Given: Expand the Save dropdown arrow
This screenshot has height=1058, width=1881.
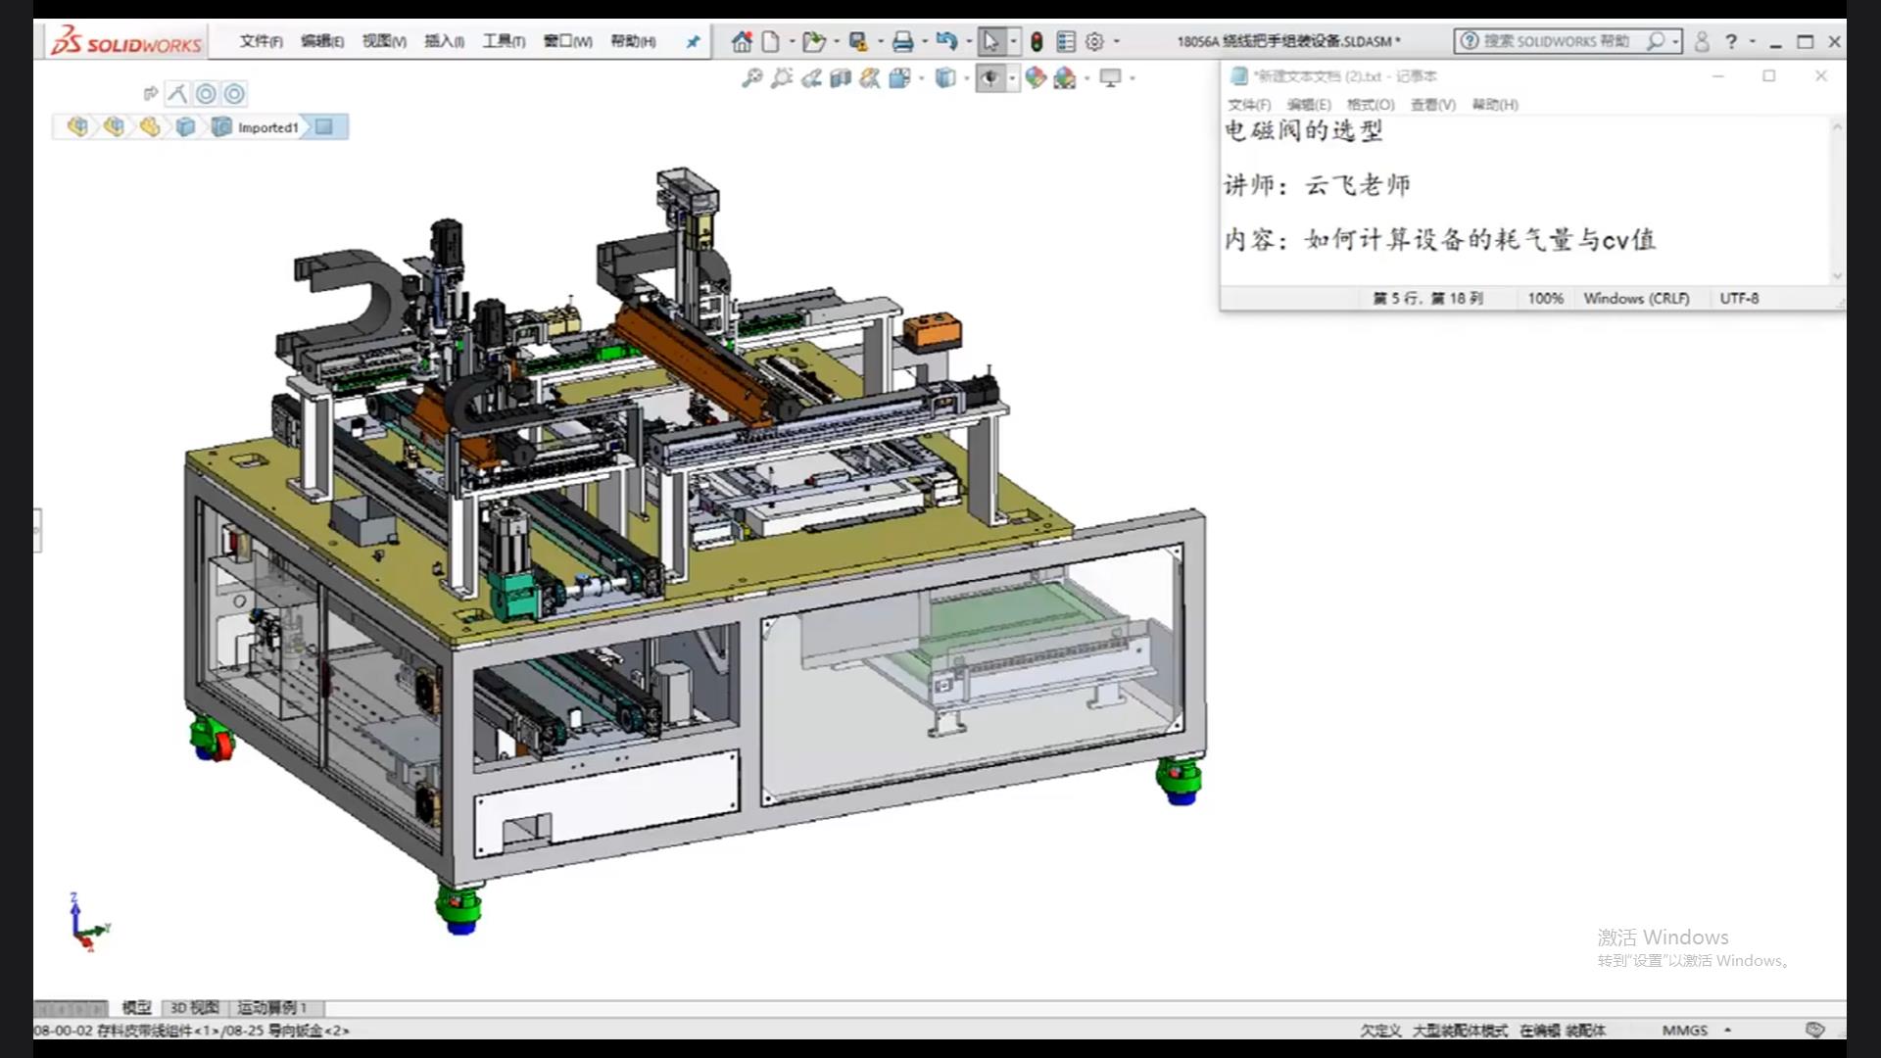Looking at the screenshot, I should coord(880,41).
